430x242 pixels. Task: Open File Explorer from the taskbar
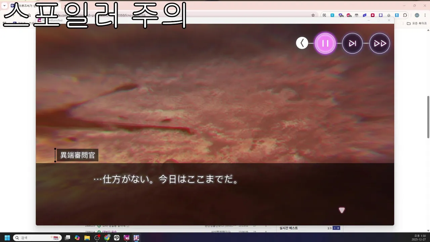tap(87, 238)
